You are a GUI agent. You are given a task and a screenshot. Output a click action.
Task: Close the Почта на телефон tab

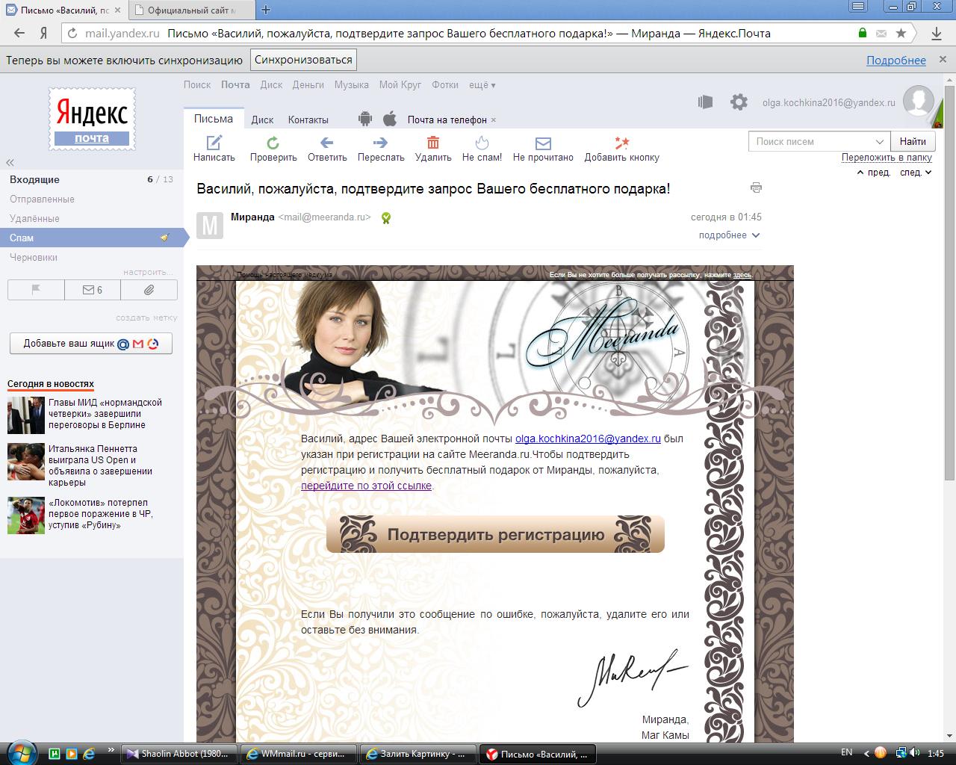click(x=494, y=120)
